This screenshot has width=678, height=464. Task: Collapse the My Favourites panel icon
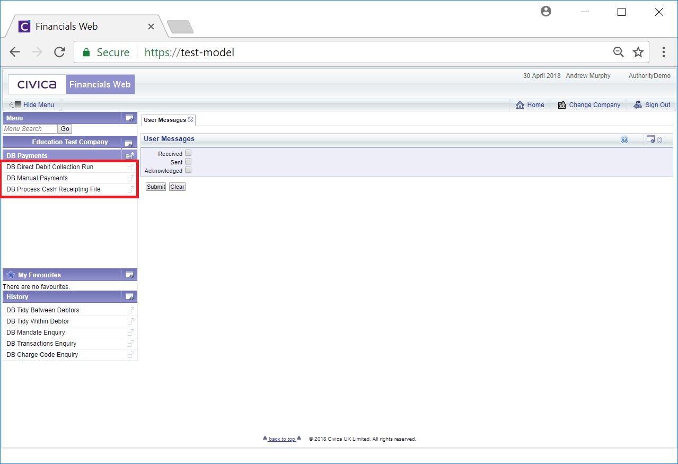point(129,275)
